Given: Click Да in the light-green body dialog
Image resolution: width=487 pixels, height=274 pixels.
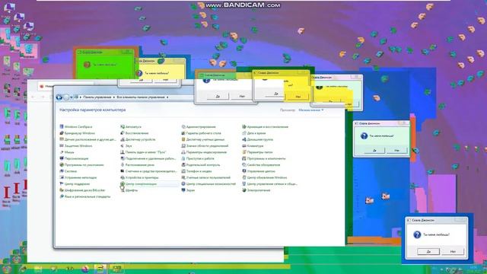Looking at the screenshot, I should 374,151.
